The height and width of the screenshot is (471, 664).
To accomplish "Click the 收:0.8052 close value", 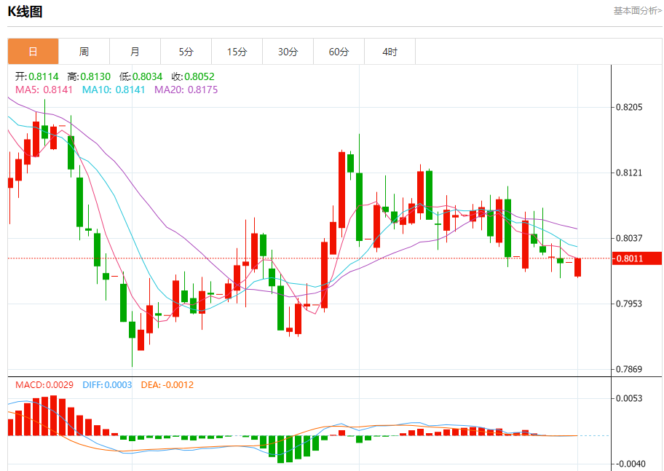I will 193,76.
